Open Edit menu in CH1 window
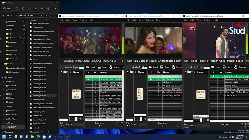 point(68,20)
